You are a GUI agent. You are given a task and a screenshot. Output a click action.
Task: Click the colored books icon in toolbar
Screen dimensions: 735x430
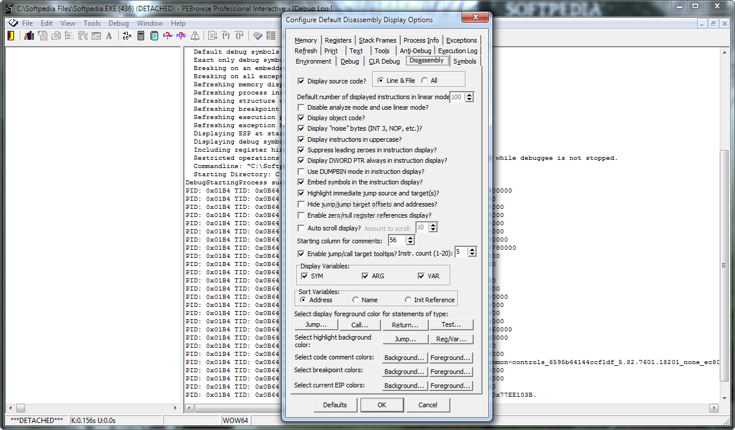(29, 36)
